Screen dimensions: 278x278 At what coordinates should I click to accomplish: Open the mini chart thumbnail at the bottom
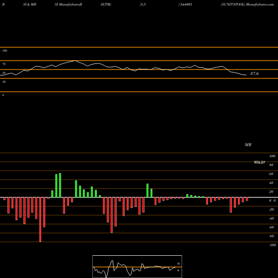[x=137, y=266]
